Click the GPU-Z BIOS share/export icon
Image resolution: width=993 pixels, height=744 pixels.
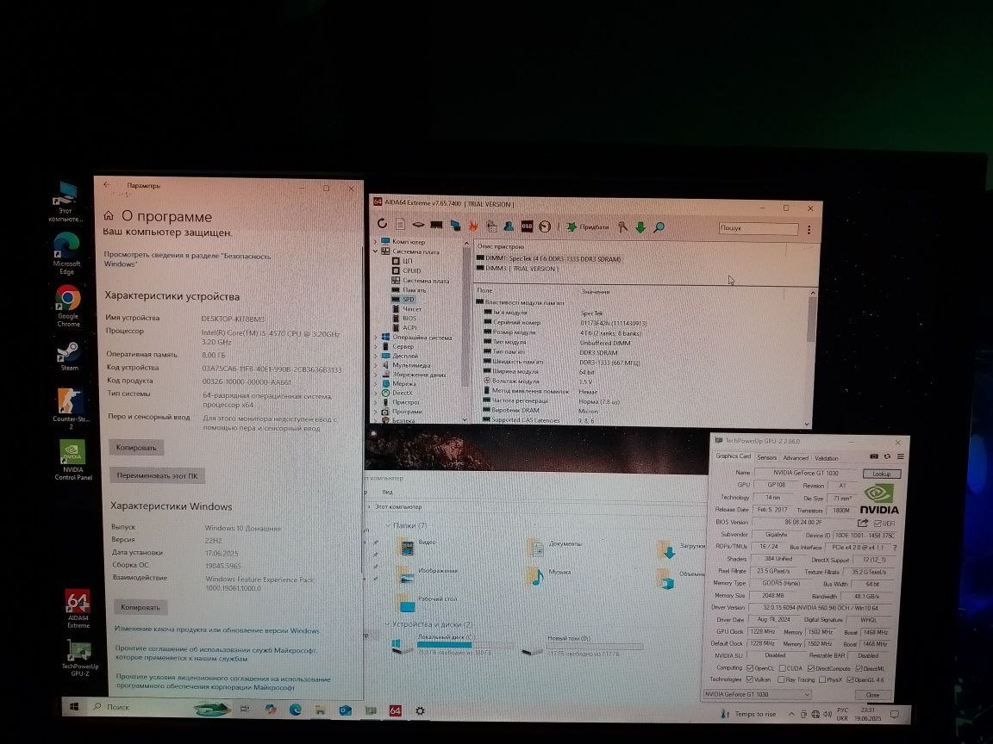(x=863, y=523)
